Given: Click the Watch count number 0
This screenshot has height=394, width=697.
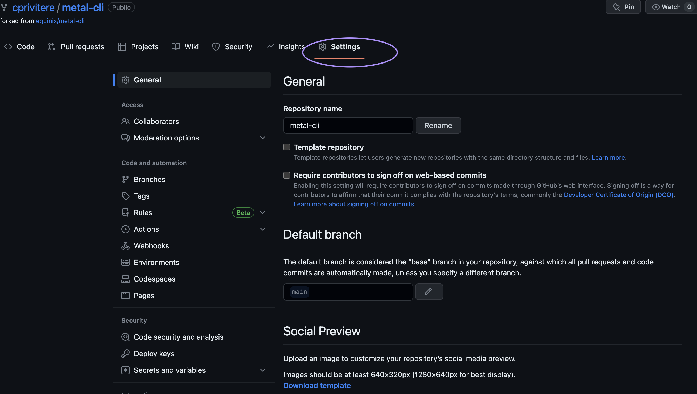Looking at the screenshot, I should point(689,7).
